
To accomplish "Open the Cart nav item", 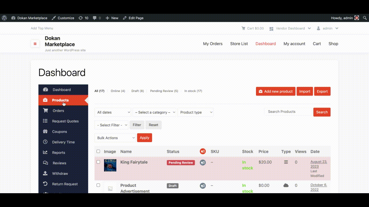I will pyautogui.click(x=317, y=44).
